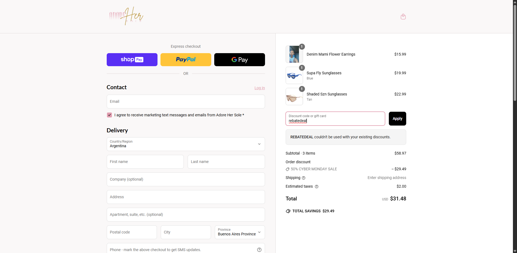Click quantity badge on Supa Fly Sunglasses
This screenshot has width=517, height=253.
(x=302, y=68)
